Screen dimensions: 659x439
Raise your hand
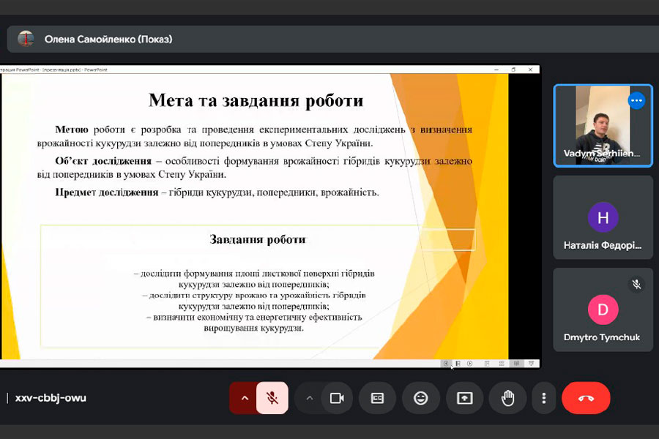click(508, 398)
